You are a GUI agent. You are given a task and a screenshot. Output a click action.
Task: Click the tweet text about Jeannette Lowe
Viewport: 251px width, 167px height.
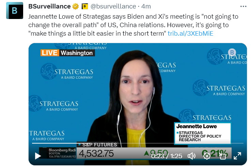[x=133, y=25]
